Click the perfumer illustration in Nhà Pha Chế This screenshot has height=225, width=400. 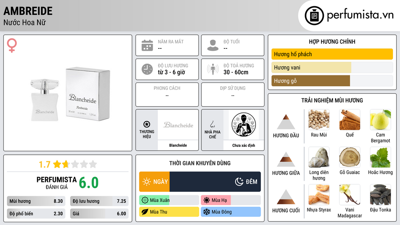(x=244, y=125)
